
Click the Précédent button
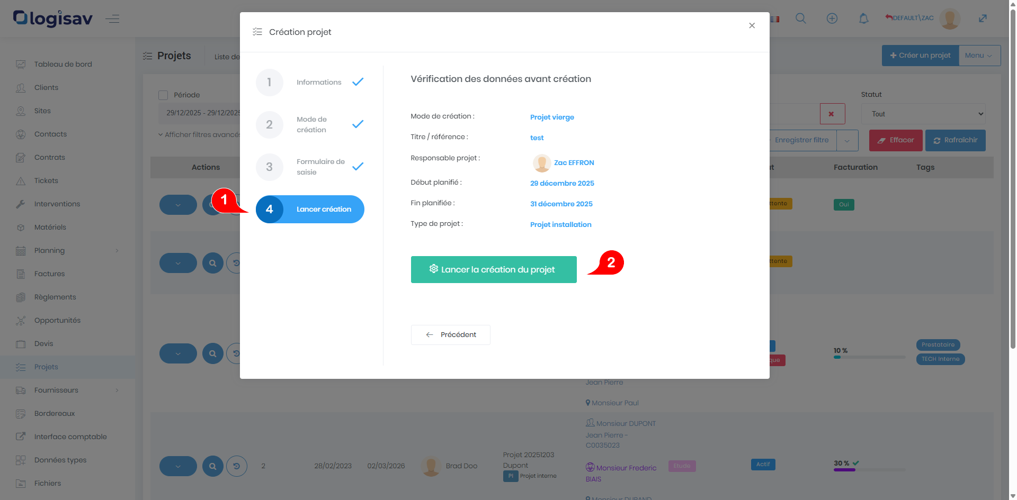[x=450, y=335]
